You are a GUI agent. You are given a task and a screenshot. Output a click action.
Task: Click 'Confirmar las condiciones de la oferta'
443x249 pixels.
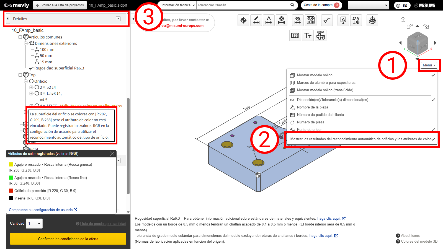tap(68, 239)
